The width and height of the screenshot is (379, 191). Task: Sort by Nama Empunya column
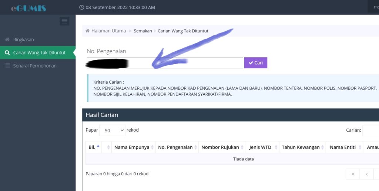133,147
